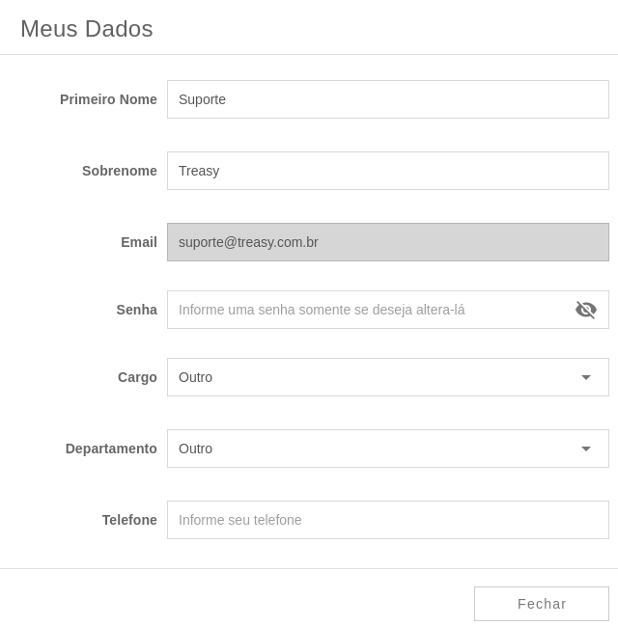This screenshot has height=626, width=618.
Task: Focus the Sobrenome field containing Treasy
Action: tap(388, 171)
